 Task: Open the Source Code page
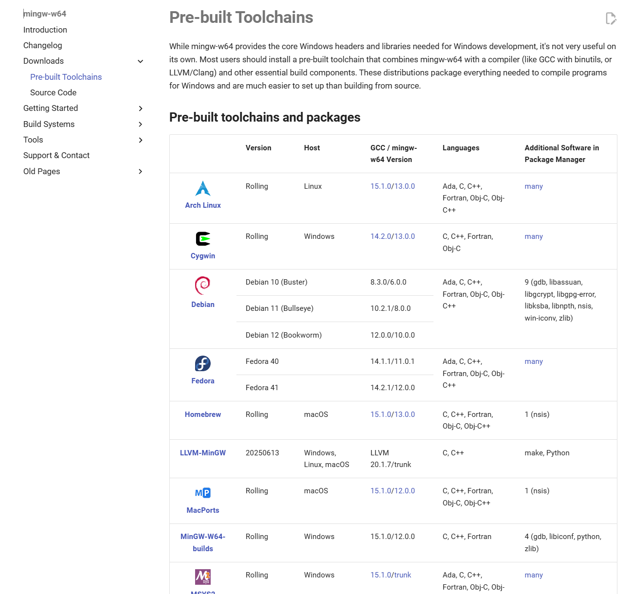[x=54, y=92]
